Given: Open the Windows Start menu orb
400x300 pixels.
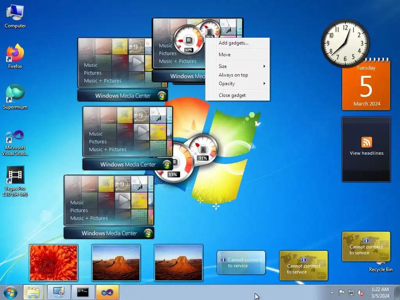Looking at the screenshot, I should tap(11, 292).
